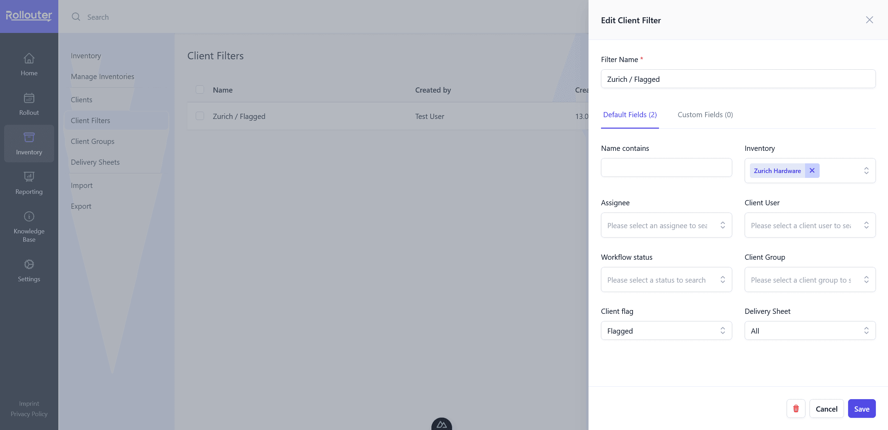Open the Home section icon
This screenshot has width=888, height=430.
point(29,58)
